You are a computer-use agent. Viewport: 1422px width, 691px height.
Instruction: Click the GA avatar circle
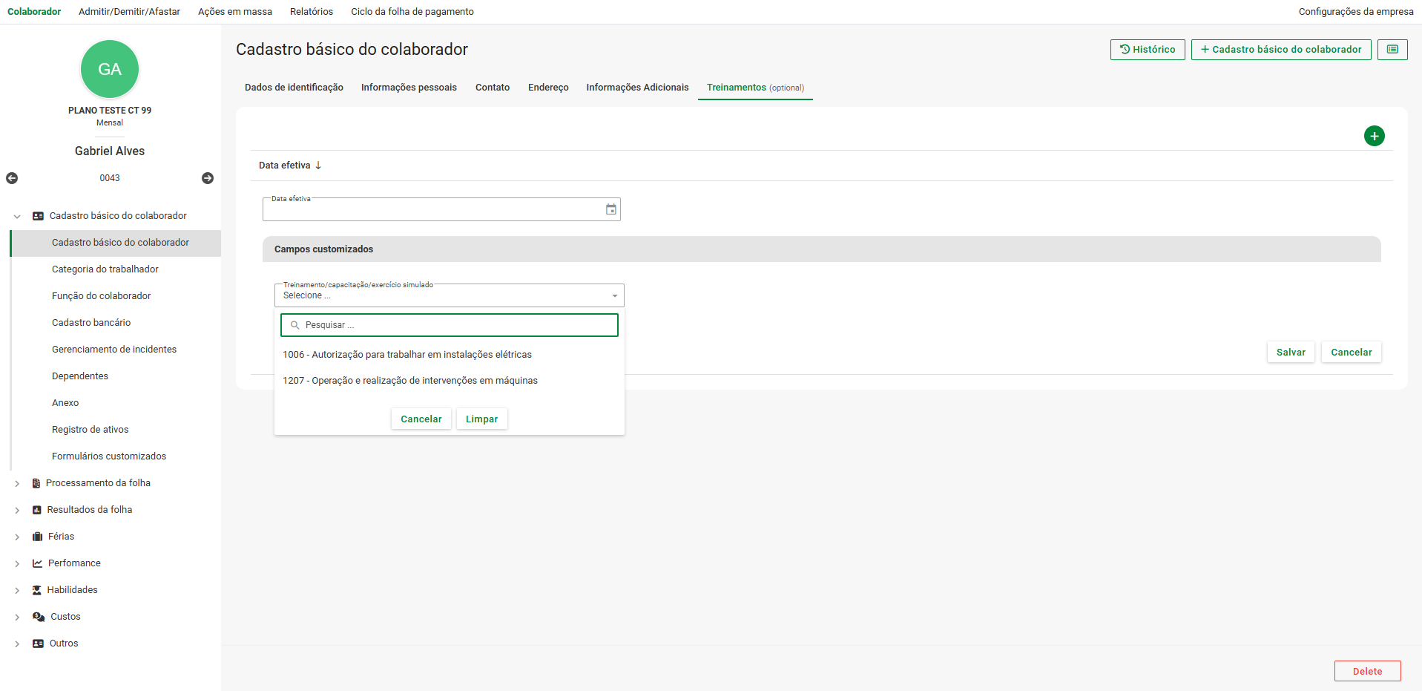(x=110, y=69)
